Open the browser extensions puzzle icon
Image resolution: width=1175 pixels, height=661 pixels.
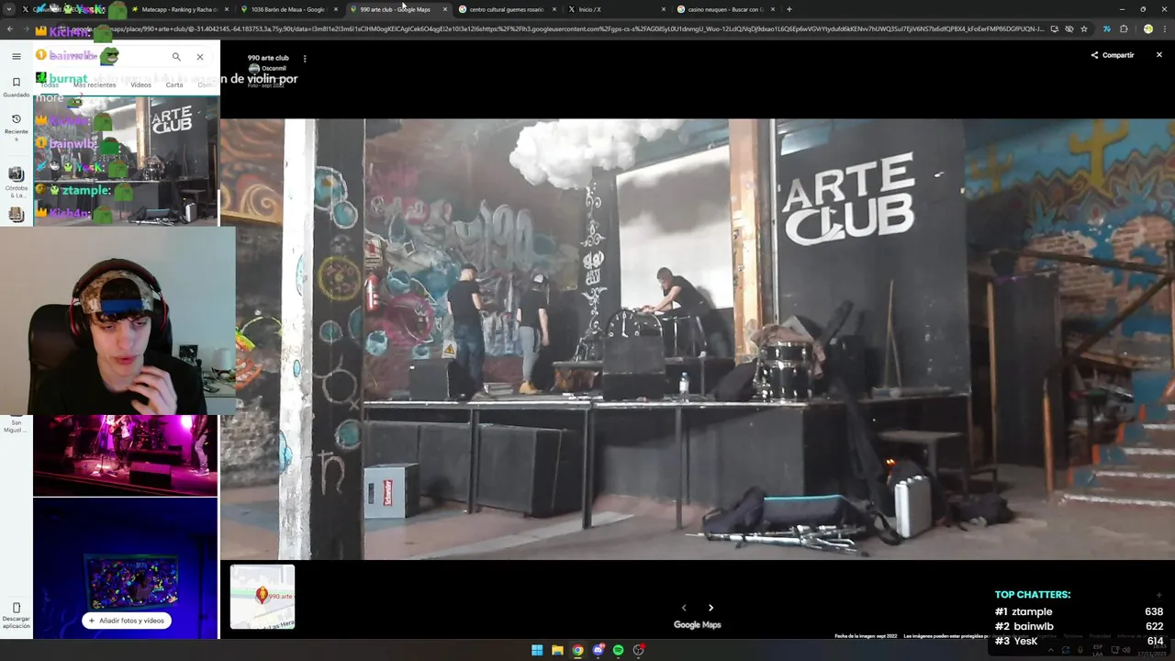pyautogui.click(x=1124, y=29)
